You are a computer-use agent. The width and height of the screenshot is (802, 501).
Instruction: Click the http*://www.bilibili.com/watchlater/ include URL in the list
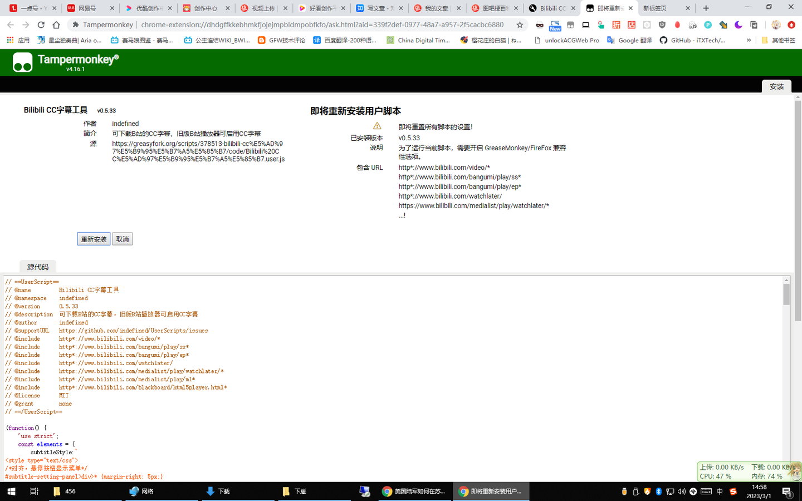pyautogui.click(x=450, y=196)
